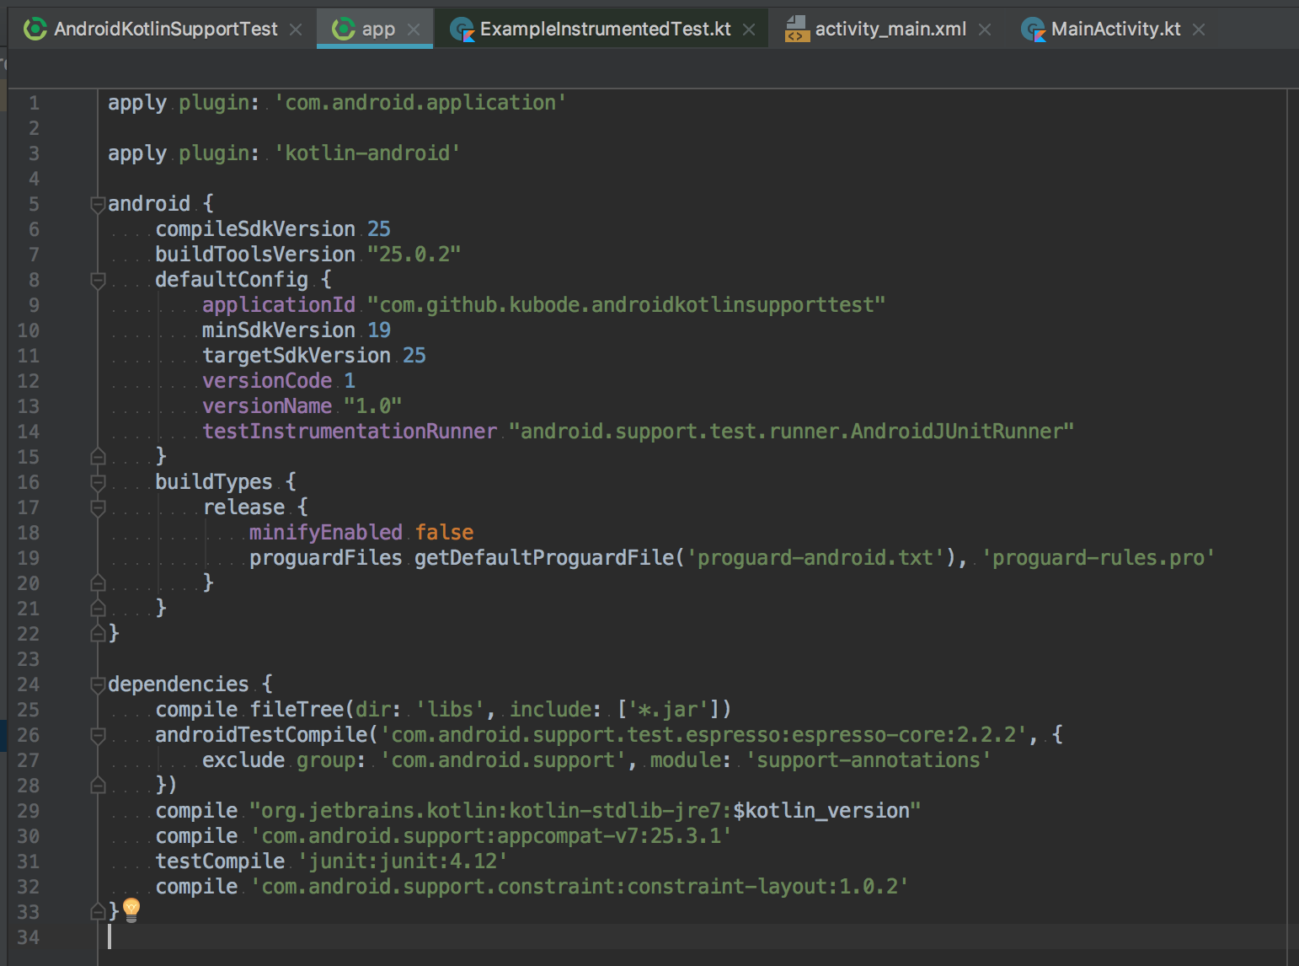Click the 'junit:junit:4.12' dependency string
This screenshot has height=966, width=1299.
click(x=403, y=861)
